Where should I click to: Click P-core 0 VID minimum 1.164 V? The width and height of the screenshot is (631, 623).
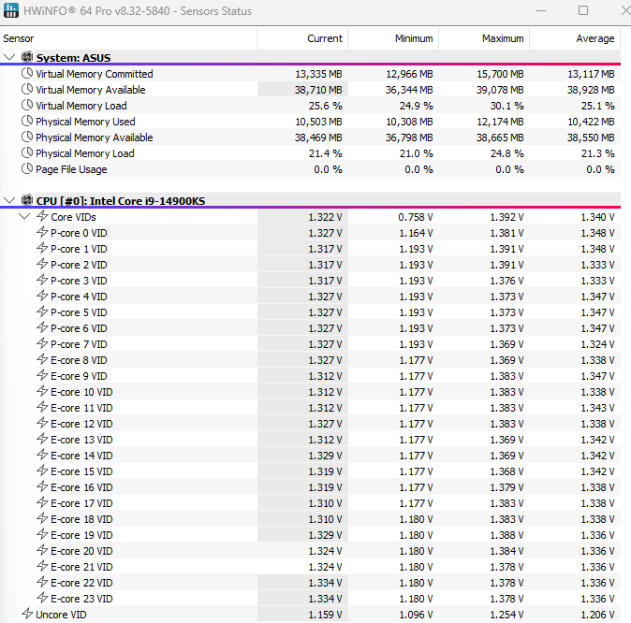tap(416, 233)
